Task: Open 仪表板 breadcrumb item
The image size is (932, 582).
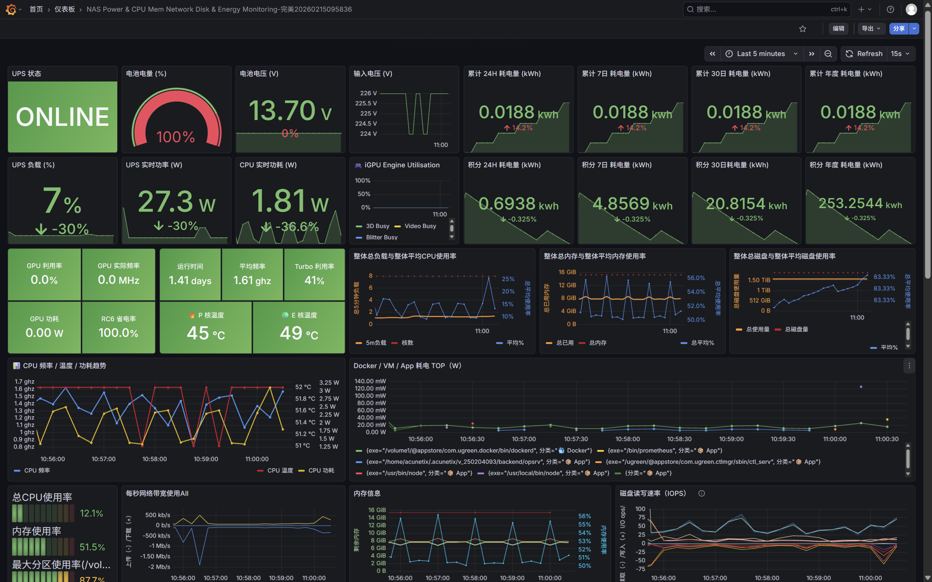Action: click(x=64, y=9)
